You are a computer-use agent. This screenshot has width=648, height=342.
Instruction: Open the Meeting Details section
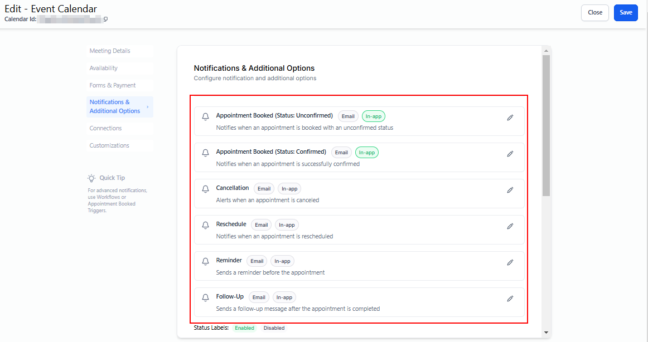click(110, 51)
